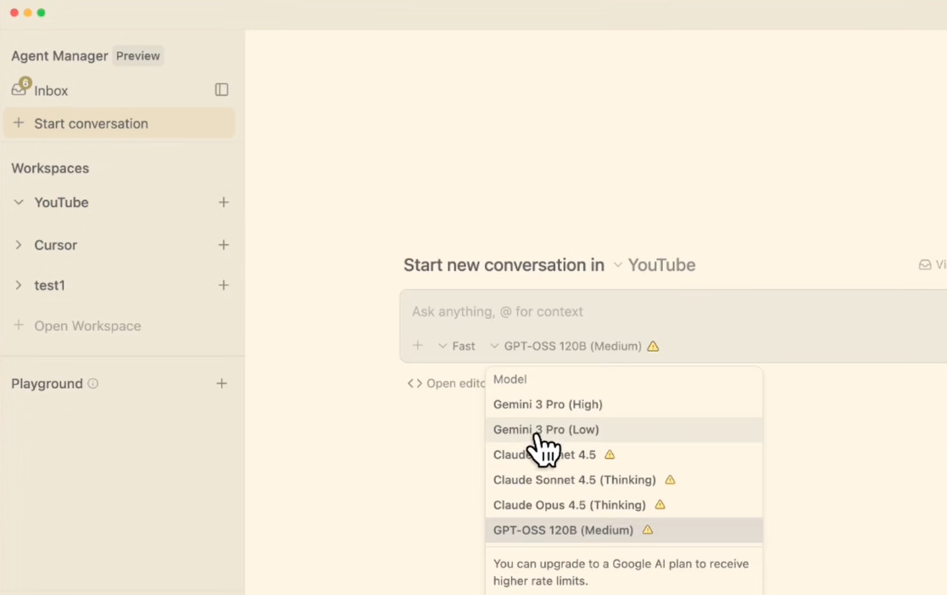Click warning icon next to GPT-OSS 120B selector
The image size is (947, 595).
(653, 346)
